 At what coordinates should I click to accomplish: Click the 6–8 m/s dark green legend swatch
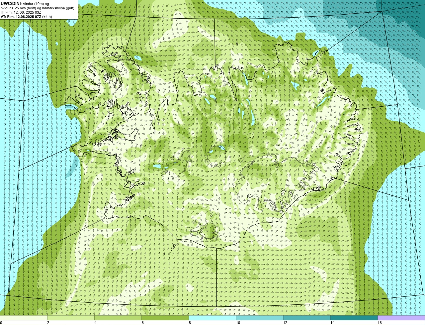point(165,318)
